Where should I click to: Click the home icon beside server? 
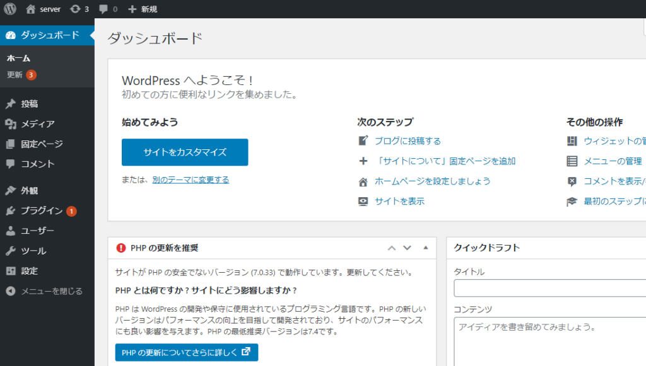tap(30, 9)
